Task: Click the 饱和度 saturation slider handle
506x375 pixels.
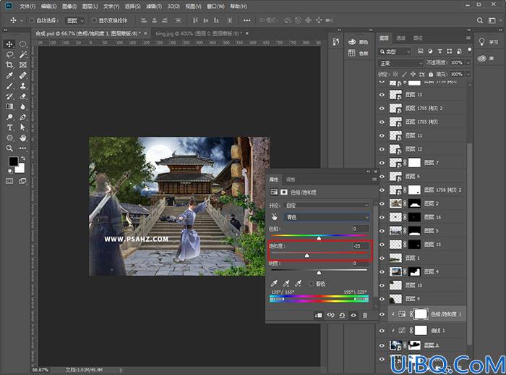Action: pyautogui.click(x=307, y=256)
